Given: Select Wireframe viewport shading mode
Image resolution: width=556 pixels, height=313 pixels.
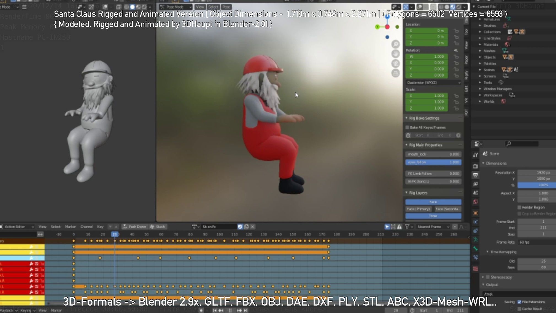Looking at the screenshot, I should point(441,7).
